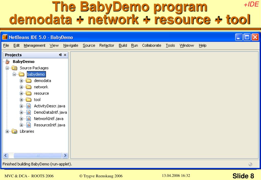Minimize the NetBeans IDE window
The width and height of the screenshot is (261, 180).
coord(239,37)
